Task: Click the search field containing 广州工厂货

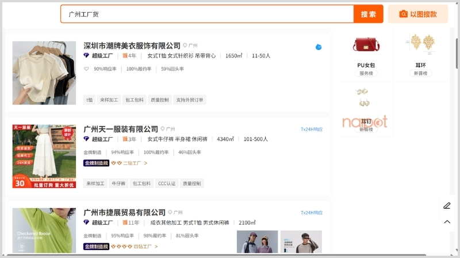Action: coord(207,14)
